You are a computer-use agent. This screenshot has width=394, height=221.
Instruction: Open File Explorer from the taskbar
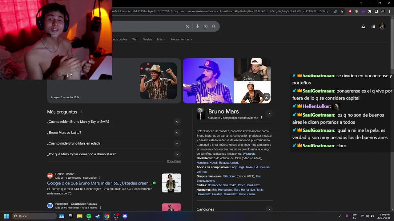point(80,216)
